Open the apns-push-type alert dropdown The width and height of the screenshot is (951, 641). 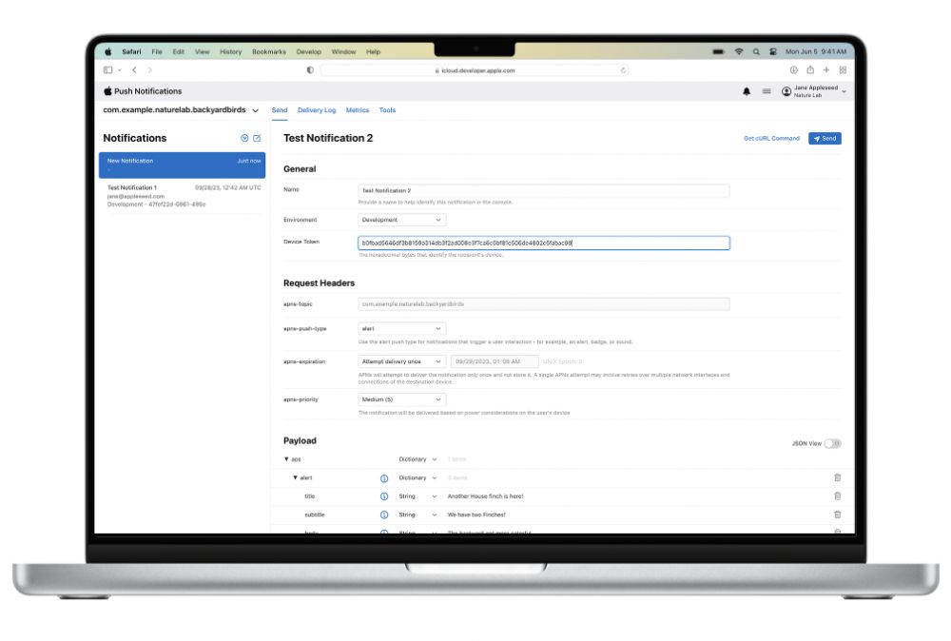[x=402, y=329]
